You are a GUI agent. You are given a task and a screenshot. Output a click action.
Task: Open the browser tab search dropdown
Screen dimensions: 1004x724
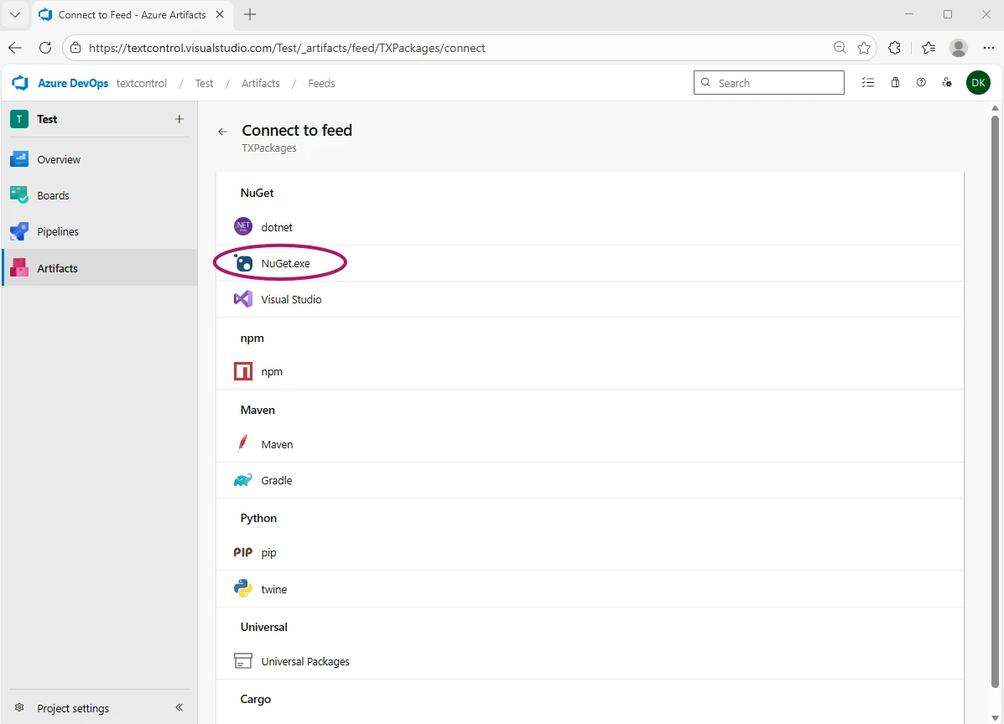point(14,14)
